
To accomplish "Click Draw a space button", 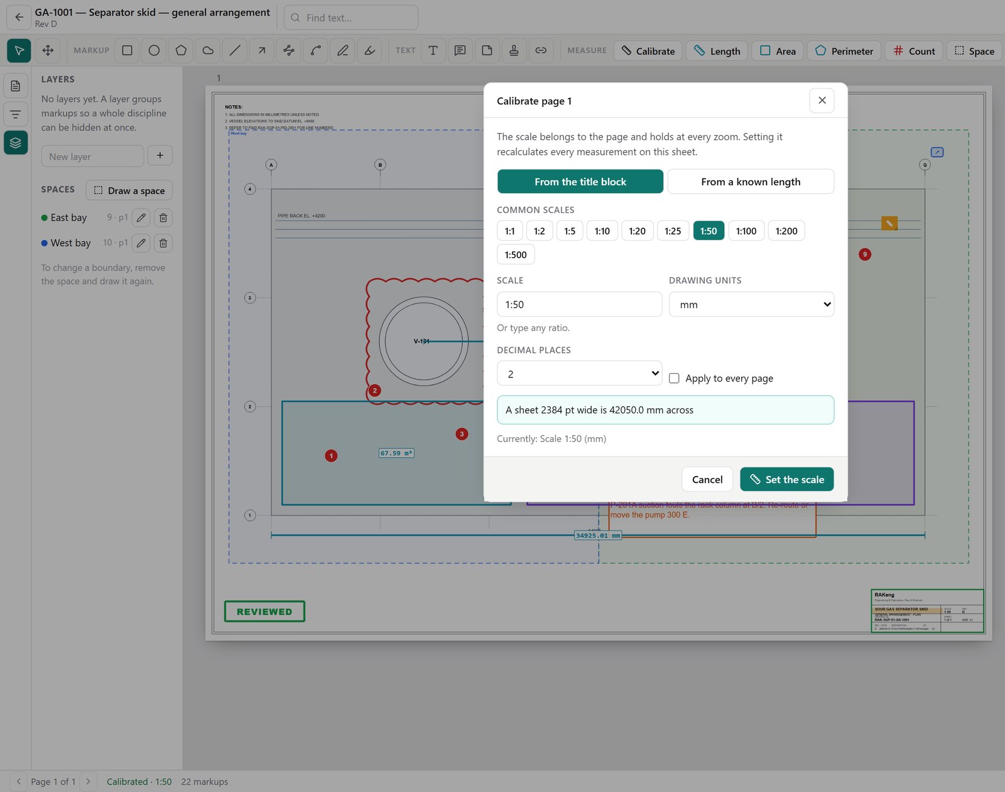I will tap(129, 190).
